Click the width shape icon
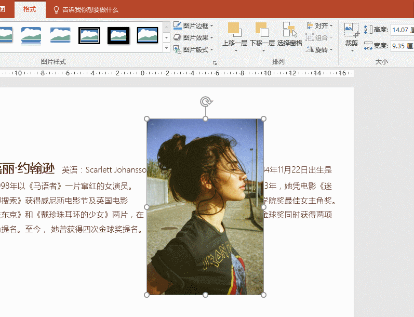This screenshot has height=317, width=414. tap(368, 46)
